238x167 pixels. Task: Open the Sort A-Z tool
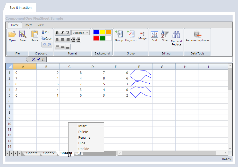[154, 34]
